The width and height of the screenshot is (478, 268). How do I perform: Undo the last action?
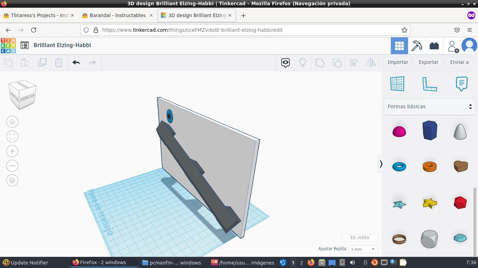[76, 62]
